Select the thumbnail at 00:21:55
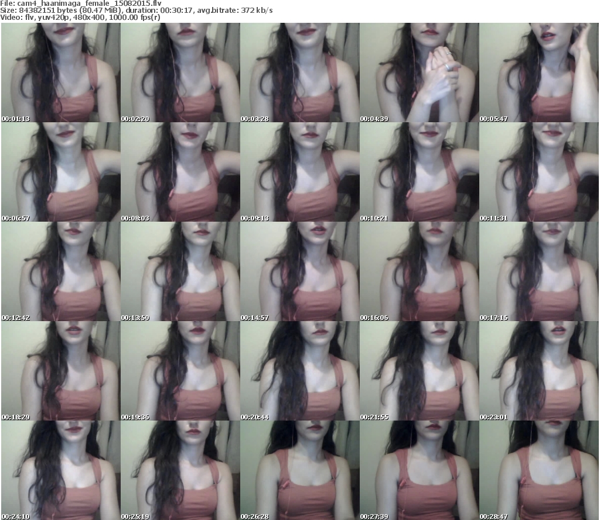 (420, 371)
